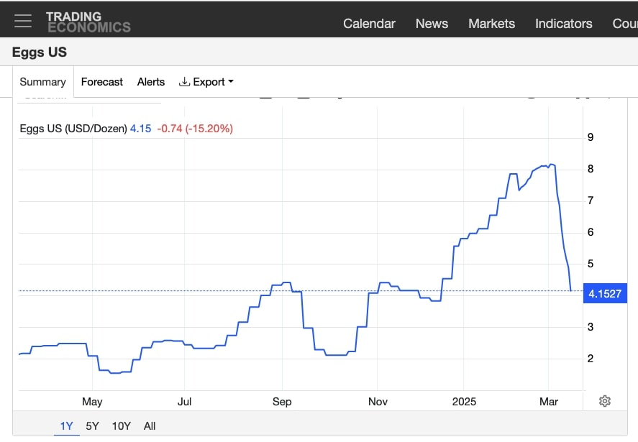Open Calendar from the top navigation
This screenshot has width=638, height=442.
369,24
